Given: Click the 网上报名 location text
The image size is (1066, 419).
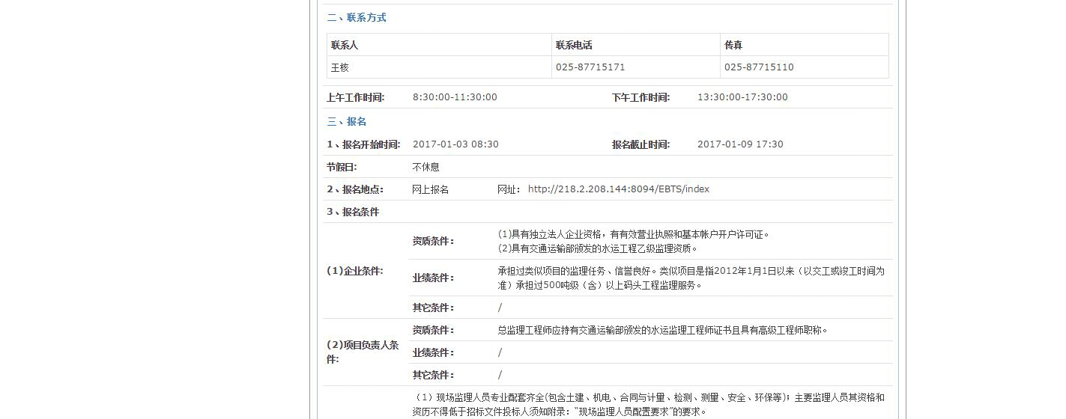Looking at the screenshot, I should 431,189.
